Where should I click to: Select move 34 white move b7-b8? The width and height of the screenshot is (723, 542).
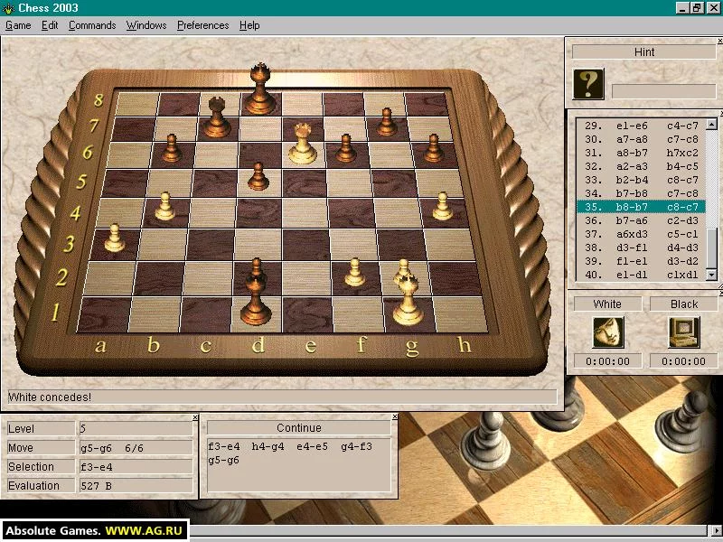pyautogui.click(x=632, y=193)
